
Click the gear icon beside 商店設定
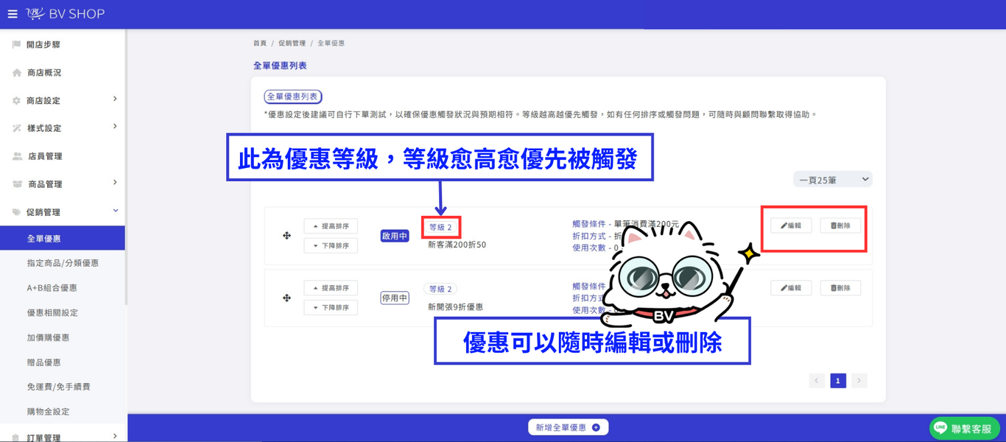(16, 101)
